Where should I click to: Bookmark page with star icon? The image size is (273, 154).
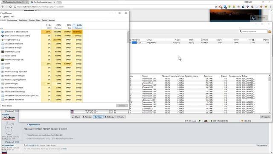(216, 7)
